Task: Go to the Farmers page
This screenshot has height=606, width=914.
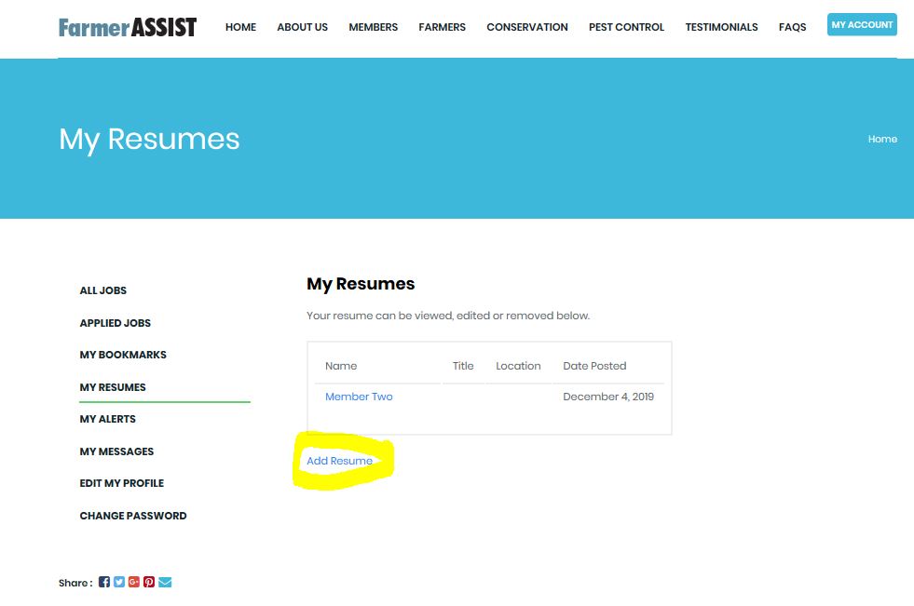Action: (442, 27)
